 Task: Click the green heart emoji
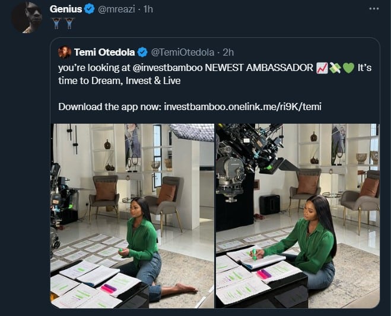tap(348, 68)
